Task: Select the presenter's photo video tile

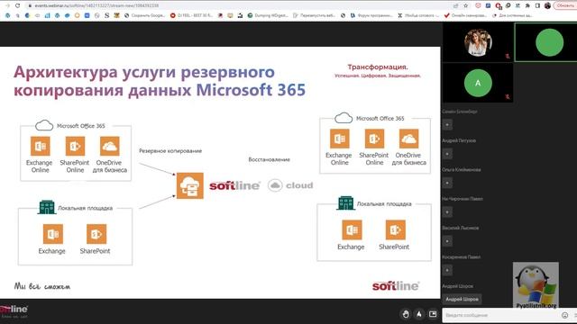Action: pos(478,42)
